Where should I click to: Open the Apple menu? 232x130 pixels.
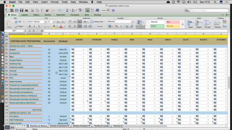[x=5, y=2]
